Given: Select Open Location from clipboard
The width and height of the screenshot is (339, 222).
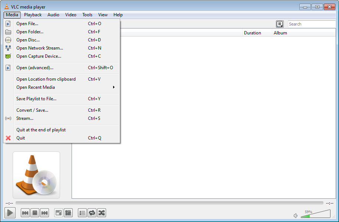Looking at the screenshot, I should pyautogui.click(x=62, y=79).
